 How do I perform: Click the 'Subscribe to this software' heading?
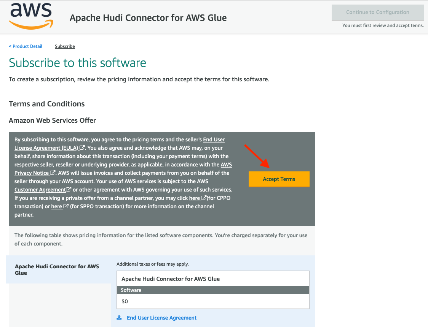click(x=78, y=63)
